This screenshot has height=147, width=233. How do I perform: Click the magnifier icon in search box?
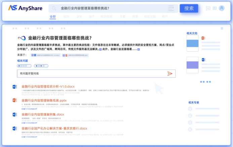[54, 8]
